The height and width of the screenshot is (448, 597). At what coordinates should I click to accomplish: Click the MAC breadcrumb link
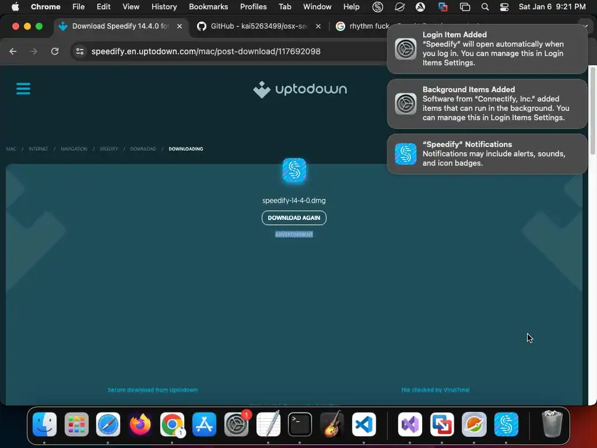point(11,149)
